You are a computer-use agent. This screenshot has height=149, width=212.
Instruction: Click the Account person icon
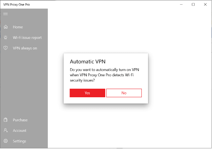click(5, 131)
